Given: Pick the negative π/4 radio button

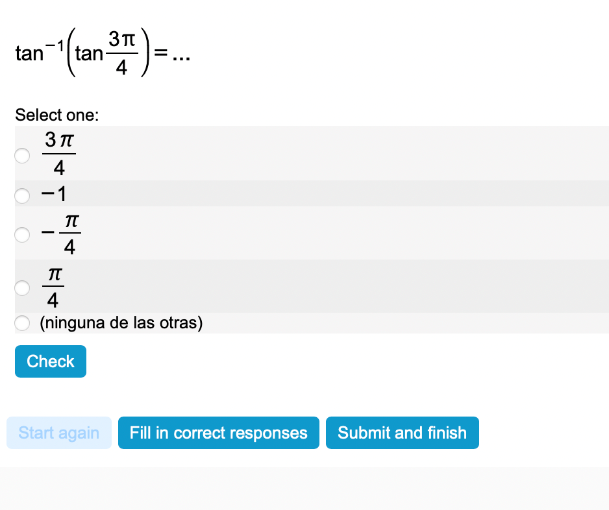Looking at the screenshot, I should tap(23, 234).
